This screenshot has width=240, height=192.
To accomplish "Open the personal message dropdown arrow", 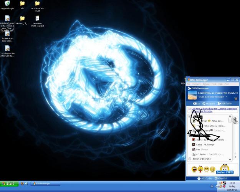I will pos(225,97).
